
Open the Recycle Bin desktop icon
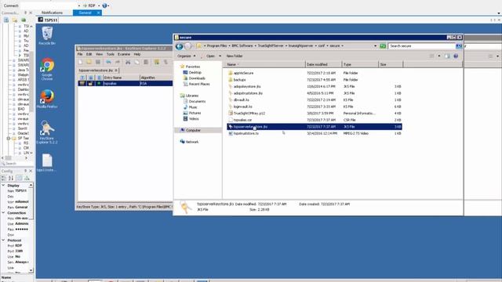[x=47, y=35]
